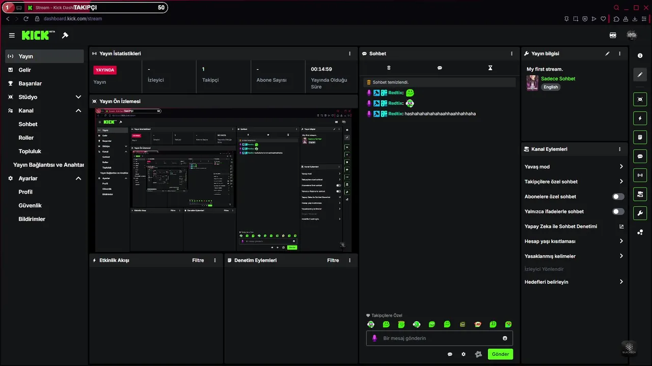This screenshot has width=652, height=366.
Task: Toggle the Yalnızca ifadelerle sohbet switch
Action: coord(618,211)
